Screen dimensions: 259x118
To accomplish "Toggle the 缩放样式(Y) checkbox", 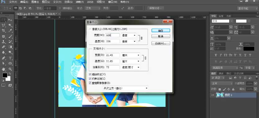I will [x=90, y=75].
